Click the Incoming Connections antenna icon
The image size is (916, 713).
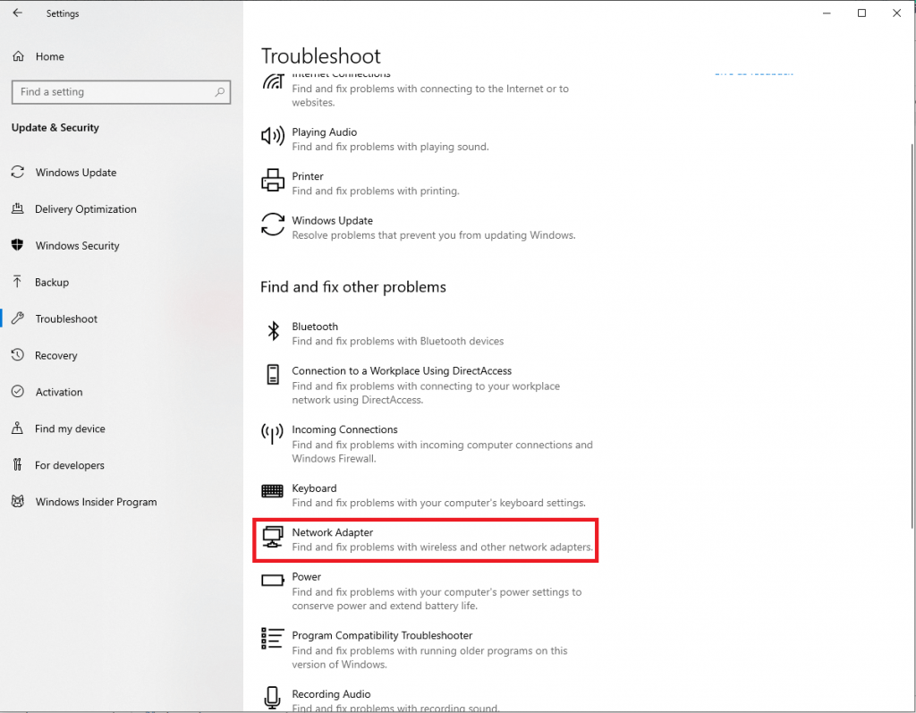coord(272,434)
